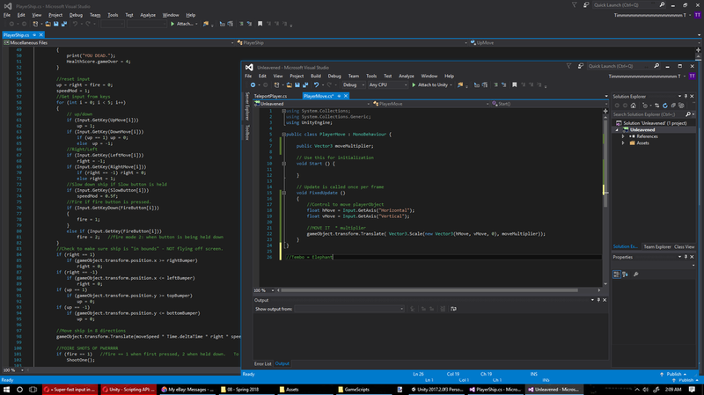
Task: Switch to TeleportPlayer.cs tab
Action: tap(270, 96)
